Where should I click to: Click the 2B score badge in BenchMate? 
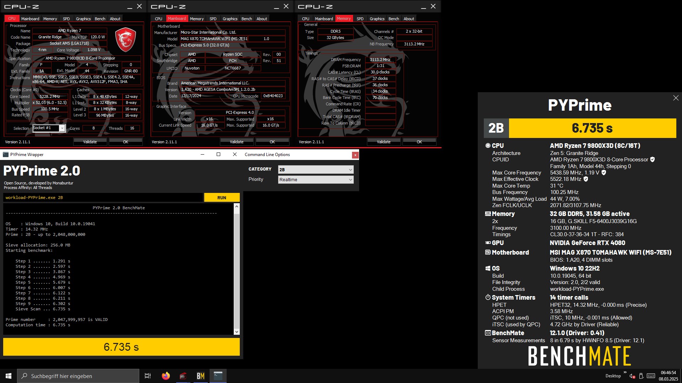(496, 128)
